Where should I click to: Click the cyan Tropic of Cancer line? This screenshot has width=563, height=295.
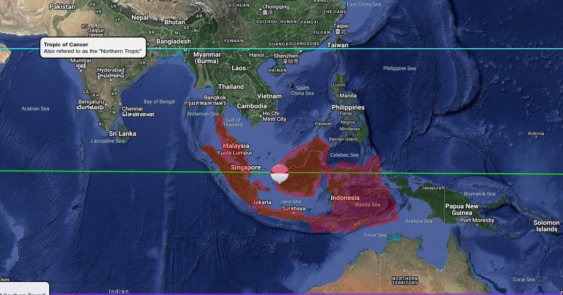(x=422, y=49)
